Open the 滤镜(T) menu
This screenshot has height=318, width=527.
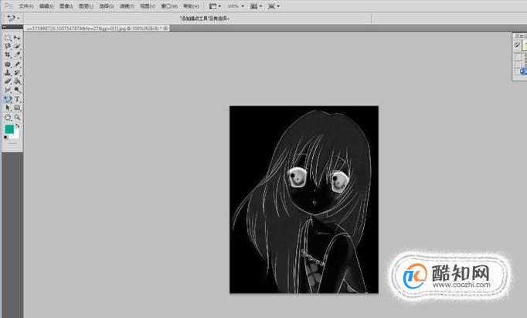(127, 6)
